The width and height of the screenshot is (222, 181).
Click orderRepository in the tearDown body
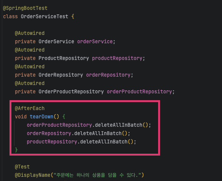[49, 134]
